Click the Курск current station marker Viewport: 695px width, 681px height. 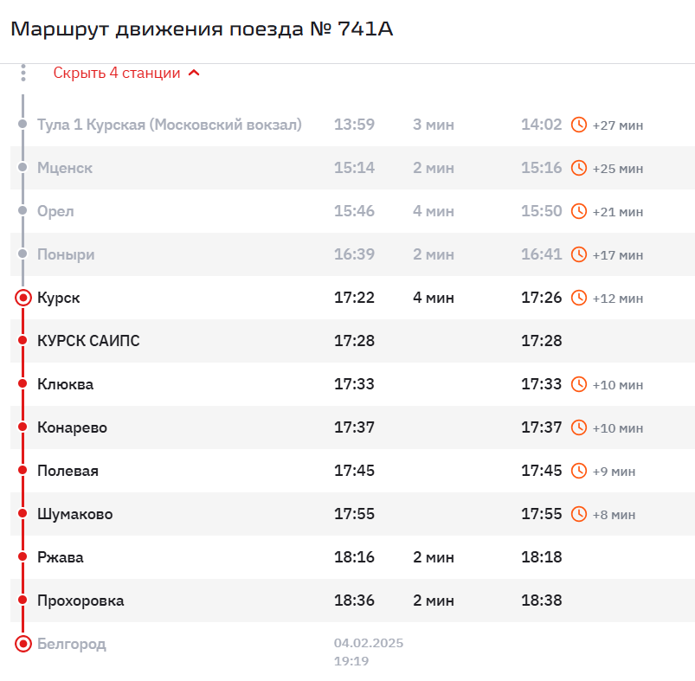coord(23,298)
